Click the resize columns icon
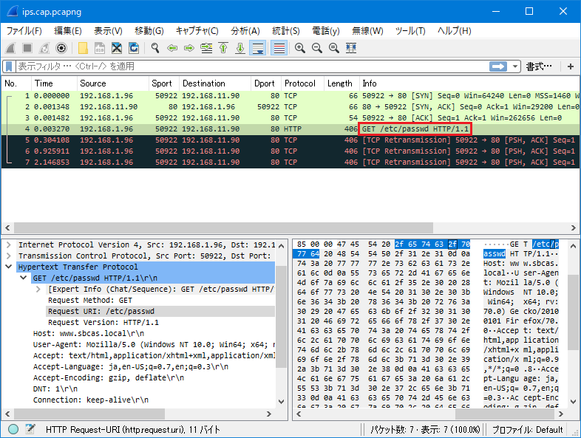This screenshot has height=438, width=581. click(351, 48)
